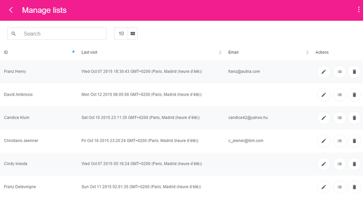Click the Last visit column header
This screenshot has height=199, width=363.
(89, 52)
